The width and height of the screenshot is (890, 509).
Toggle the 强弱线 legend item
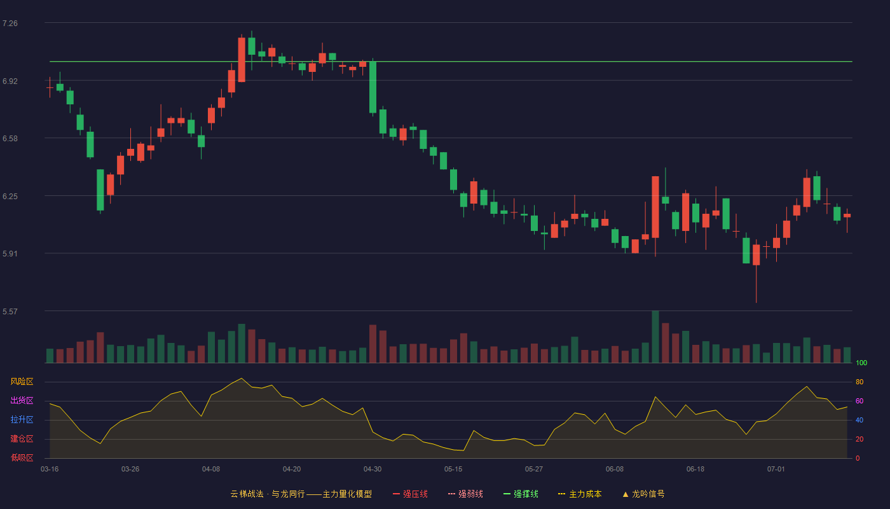[x=465, y=494]
